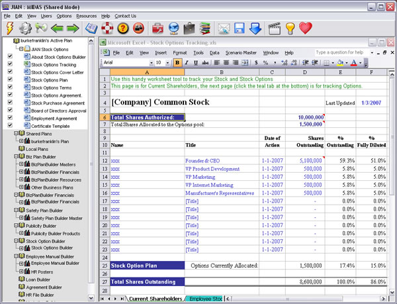This screenshot has width=397, height=304.
Task: Go back with the green left arrow
Action: (x=57, y=28)
